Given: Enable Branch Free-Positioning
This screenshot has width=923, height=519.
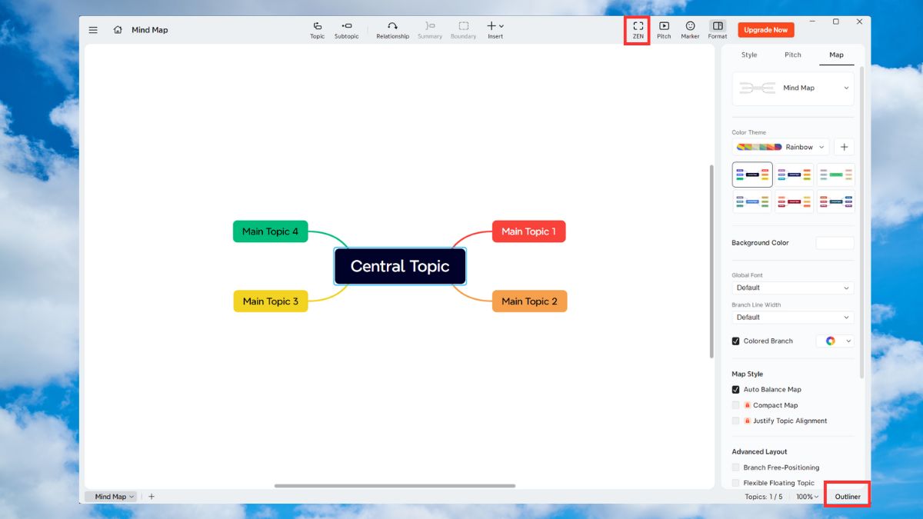Looking at the screenshot, I should [735, 467].
